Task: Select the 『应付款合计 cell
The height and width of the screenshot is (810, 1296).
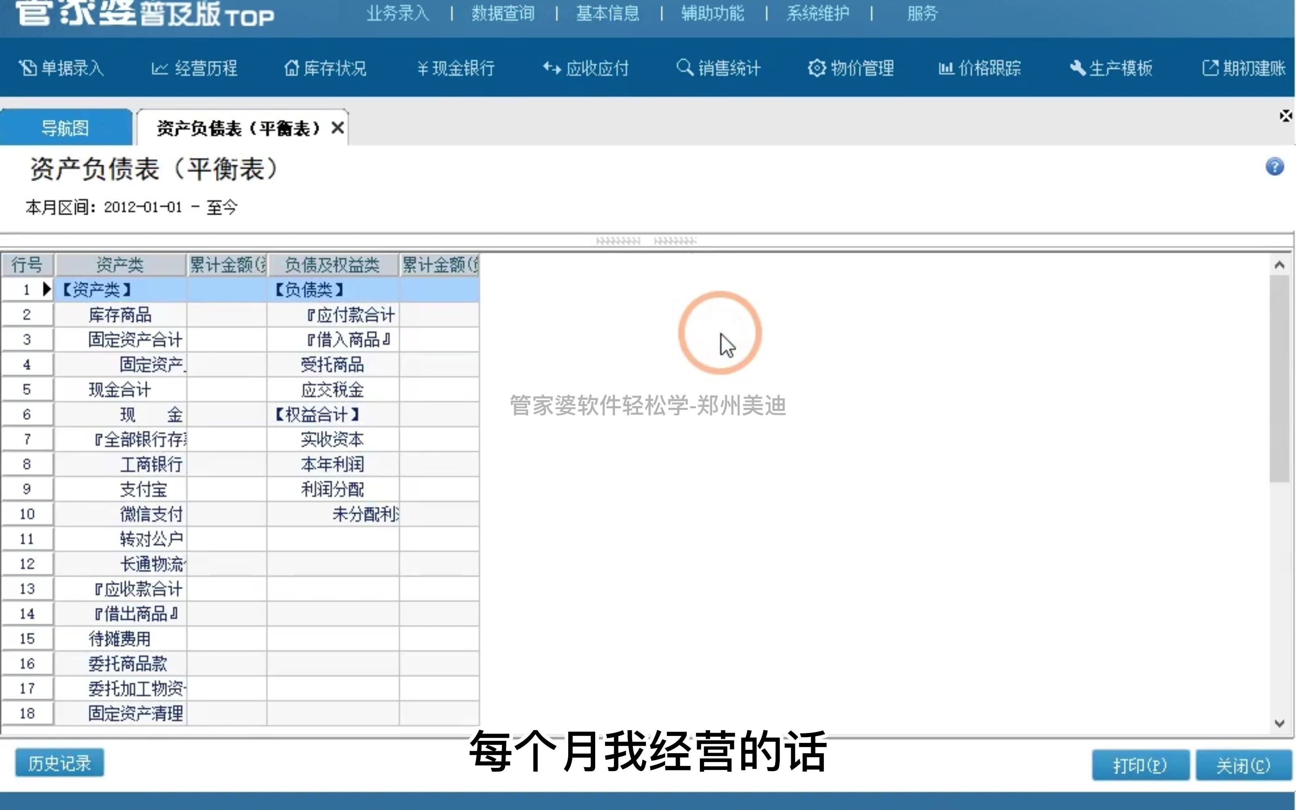Action: (333, 315)
